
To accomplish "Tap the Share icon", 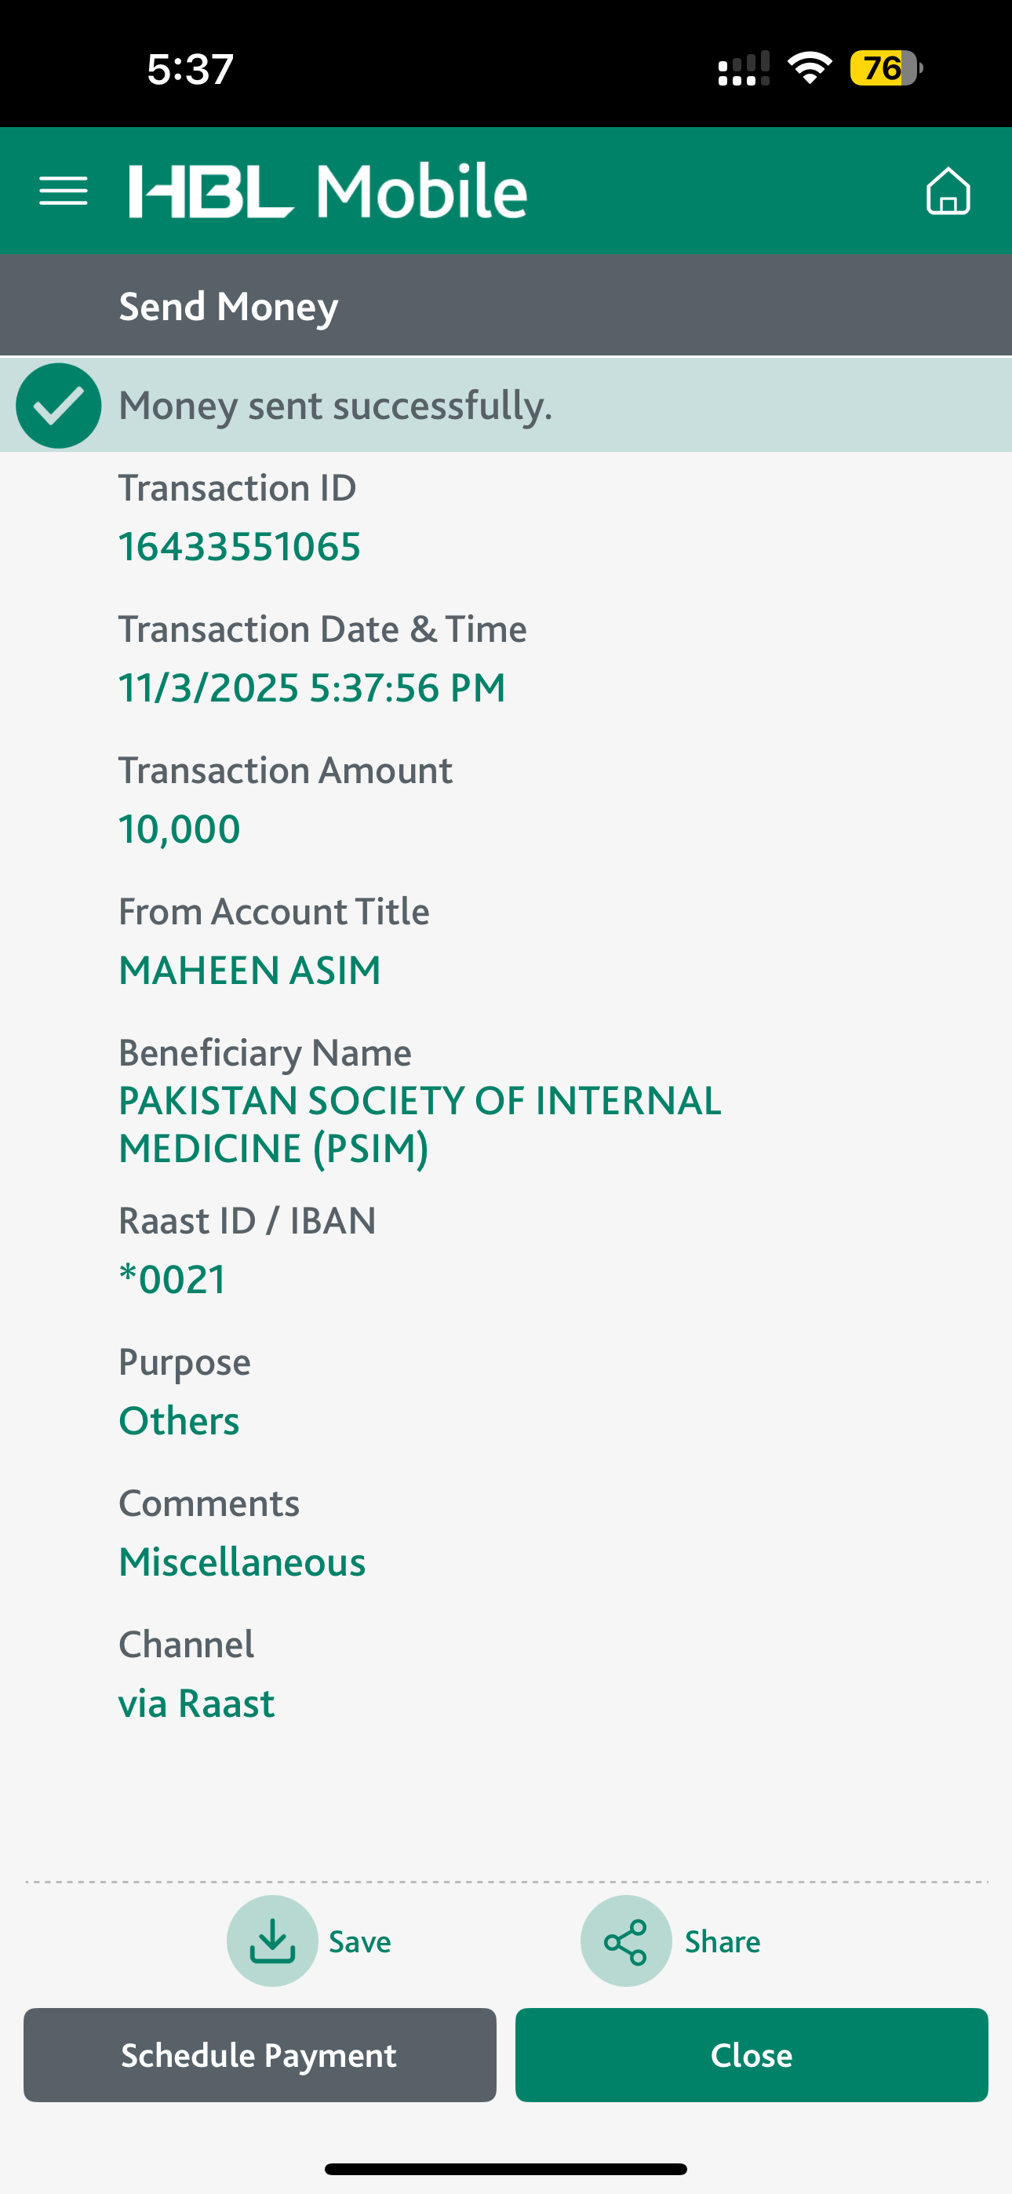I will (626, 1941).
